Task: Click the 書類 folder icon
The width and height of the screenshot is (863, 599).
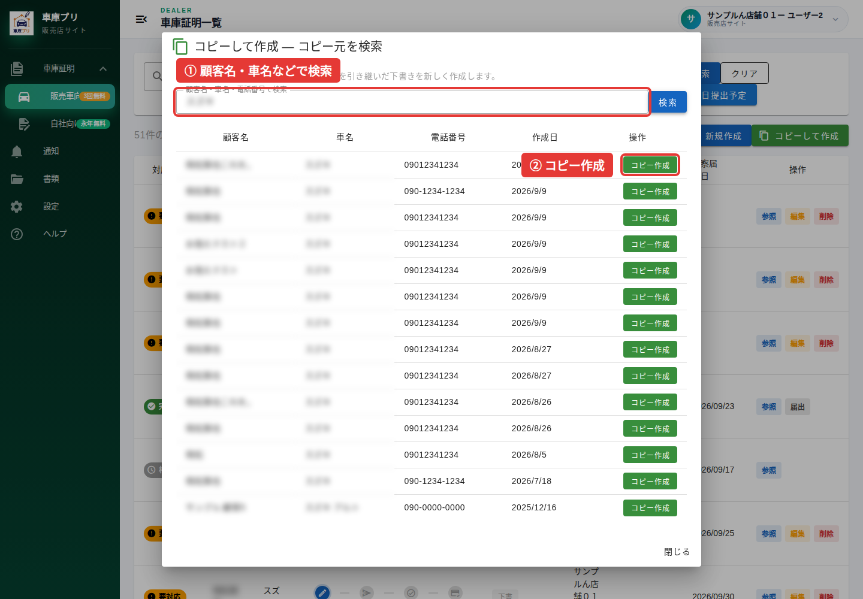Action: pyautogui.click(x=17, y=179)
